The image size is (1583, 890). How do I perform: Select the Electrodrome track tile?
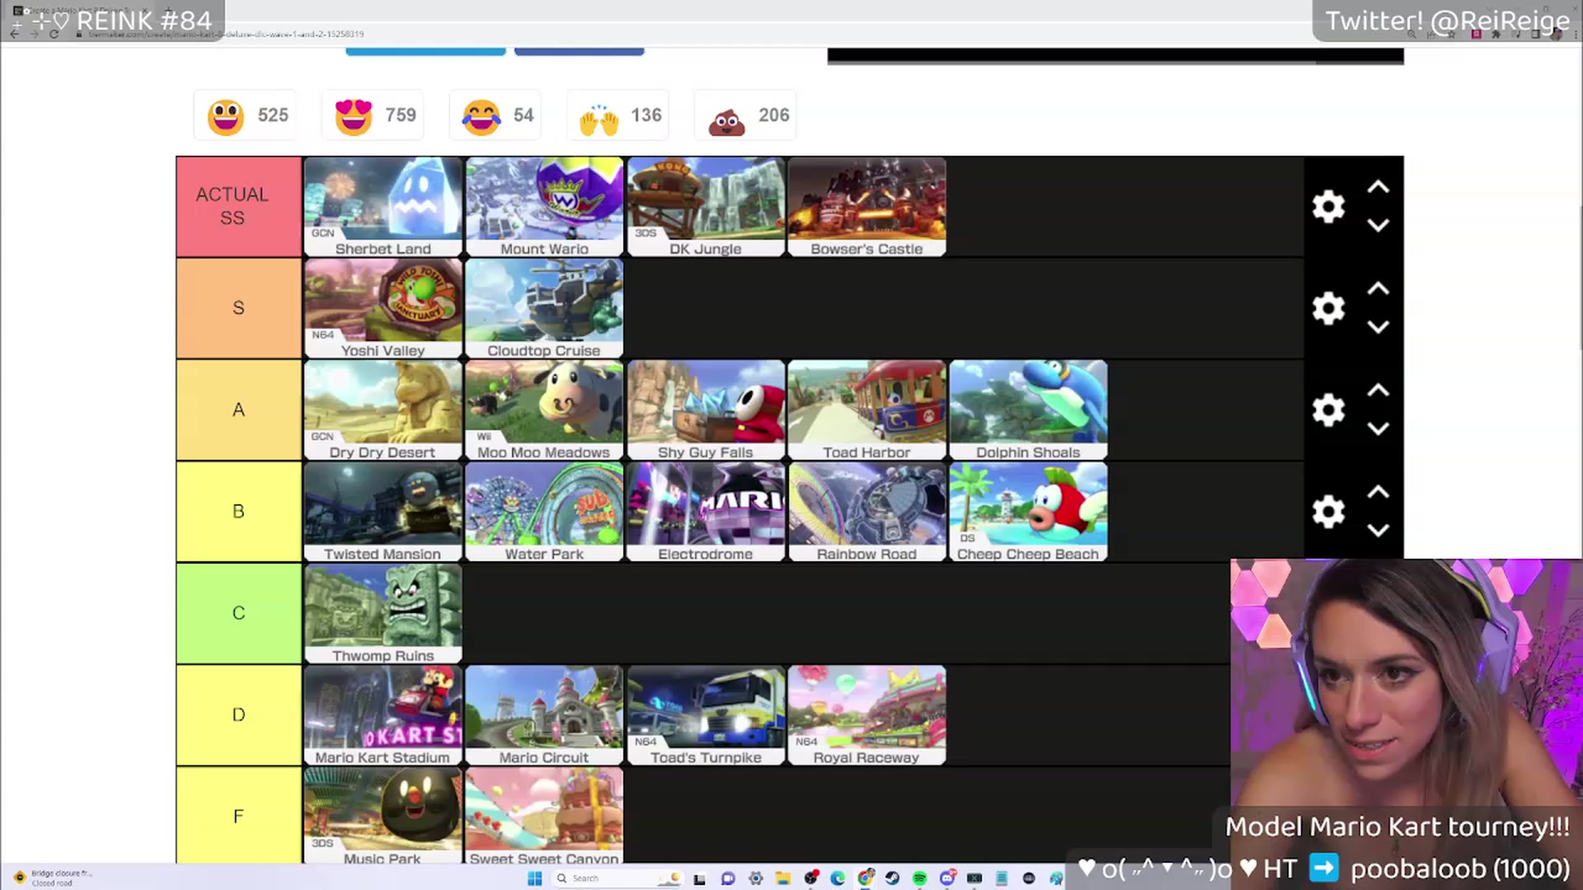(x=706, y=511)
